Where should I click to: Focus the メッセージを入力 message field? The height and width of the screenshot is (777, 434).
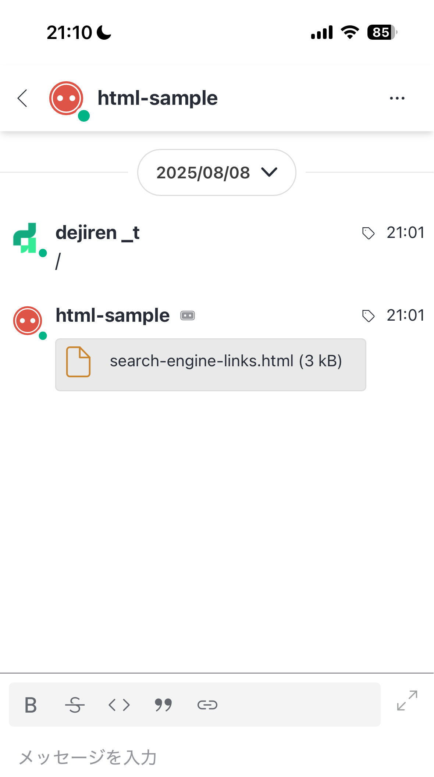[217, 758]
